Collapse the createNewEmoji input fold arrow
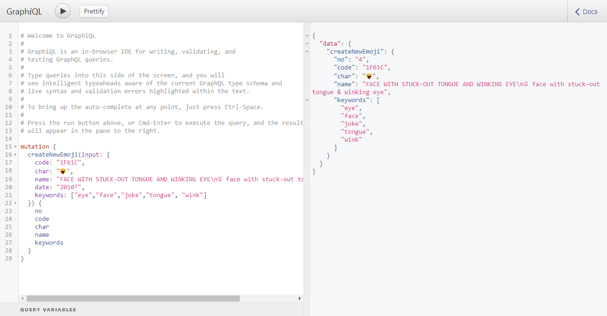 coord(15,155)
